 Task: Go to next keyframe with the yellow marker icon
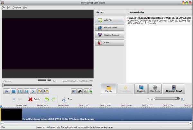pos(46,91)
